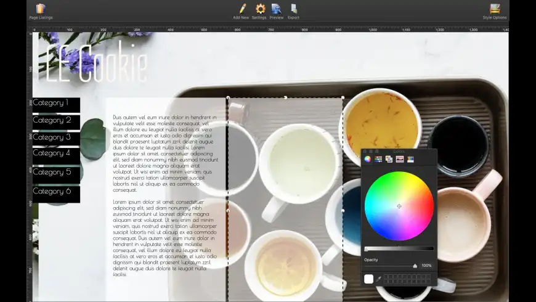
Task: Click top-left handle of selected box
Action: [228, 98]
